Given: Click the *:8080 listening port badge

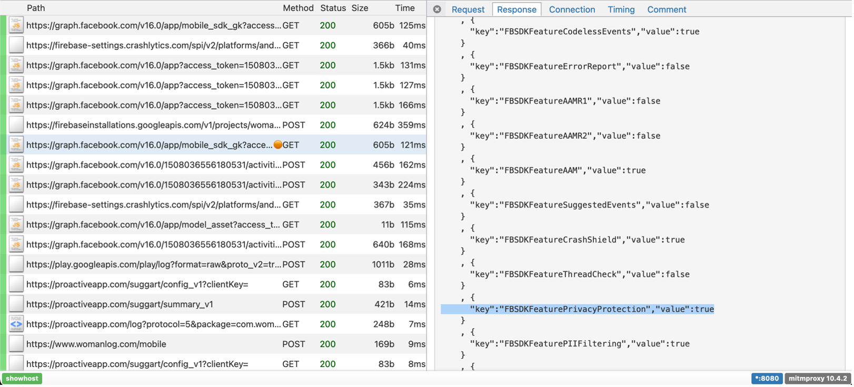Looking at the screenshot, I should point(767,379).
